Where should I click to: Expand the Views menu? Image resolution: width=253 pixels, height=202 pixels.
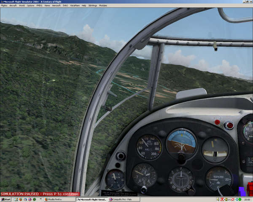[x=47, y=5]
